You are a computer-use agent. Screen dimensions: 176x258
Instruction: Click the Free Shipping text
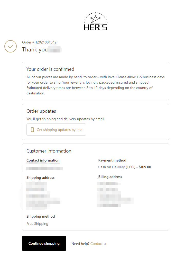click(x=37, y=224)
